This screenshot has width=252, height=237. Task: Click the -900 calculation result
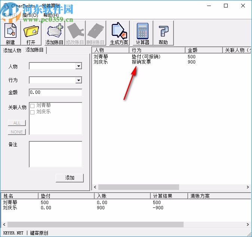[158, 207]
